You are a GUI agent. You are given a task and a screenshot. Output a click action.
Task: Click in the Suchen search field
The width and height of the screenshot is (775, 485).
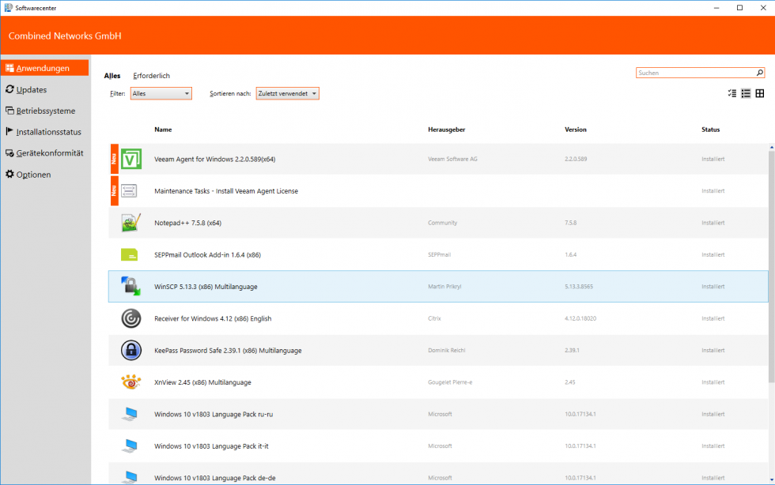(x=694, y=73)
